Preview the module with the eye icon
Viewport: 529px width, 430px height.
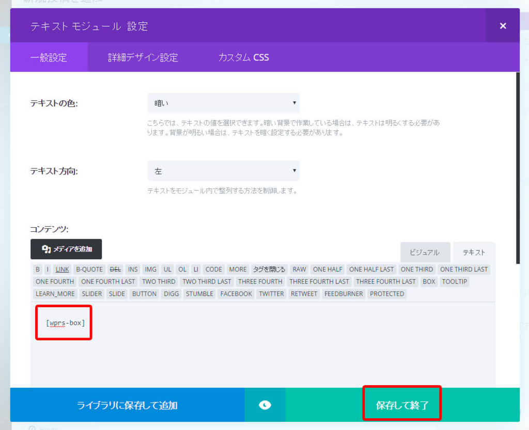265,405
